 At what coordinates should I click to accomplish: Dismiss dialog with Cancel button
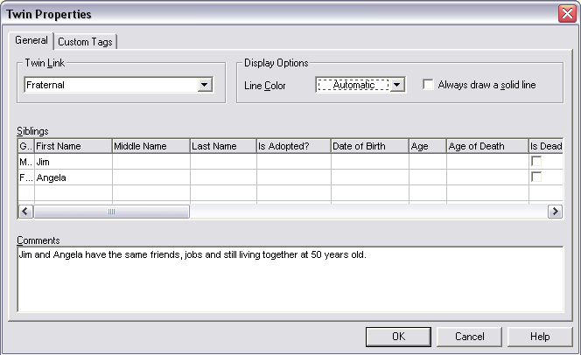coord(470,337)
